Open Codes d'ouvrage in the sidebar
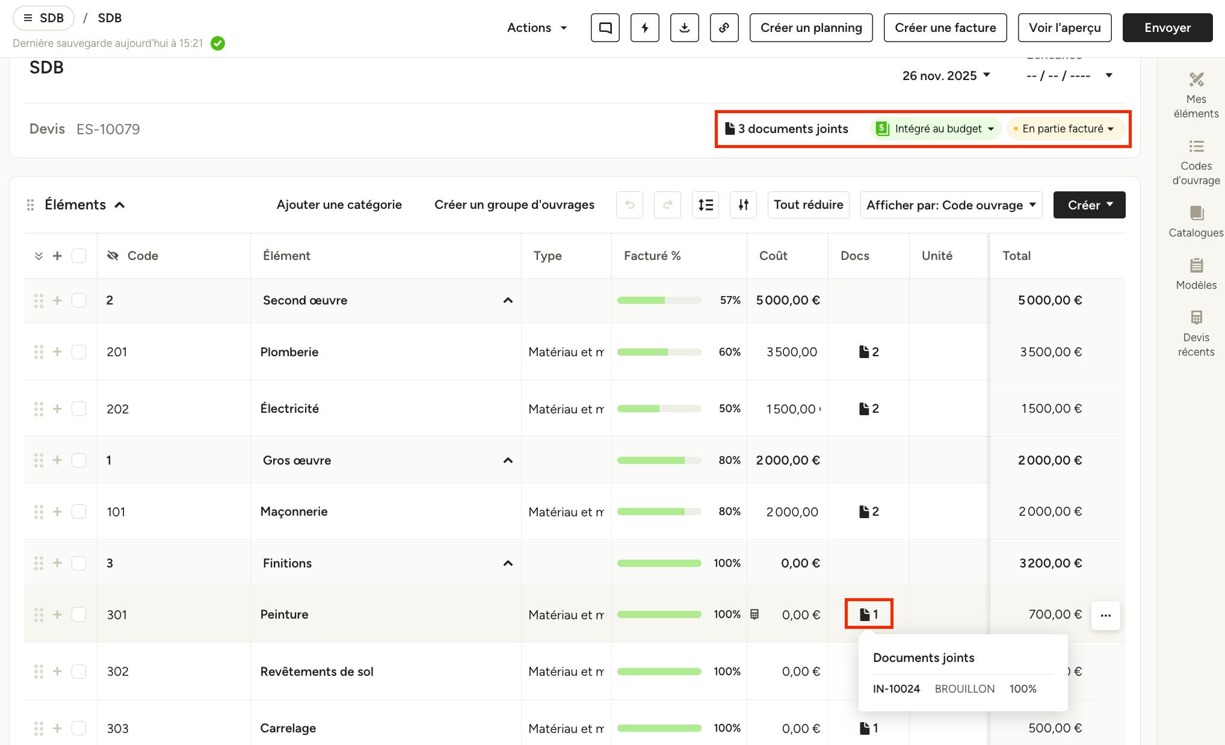The width and height of the screenshot is (1225, 745). (x=1196, y=162)
